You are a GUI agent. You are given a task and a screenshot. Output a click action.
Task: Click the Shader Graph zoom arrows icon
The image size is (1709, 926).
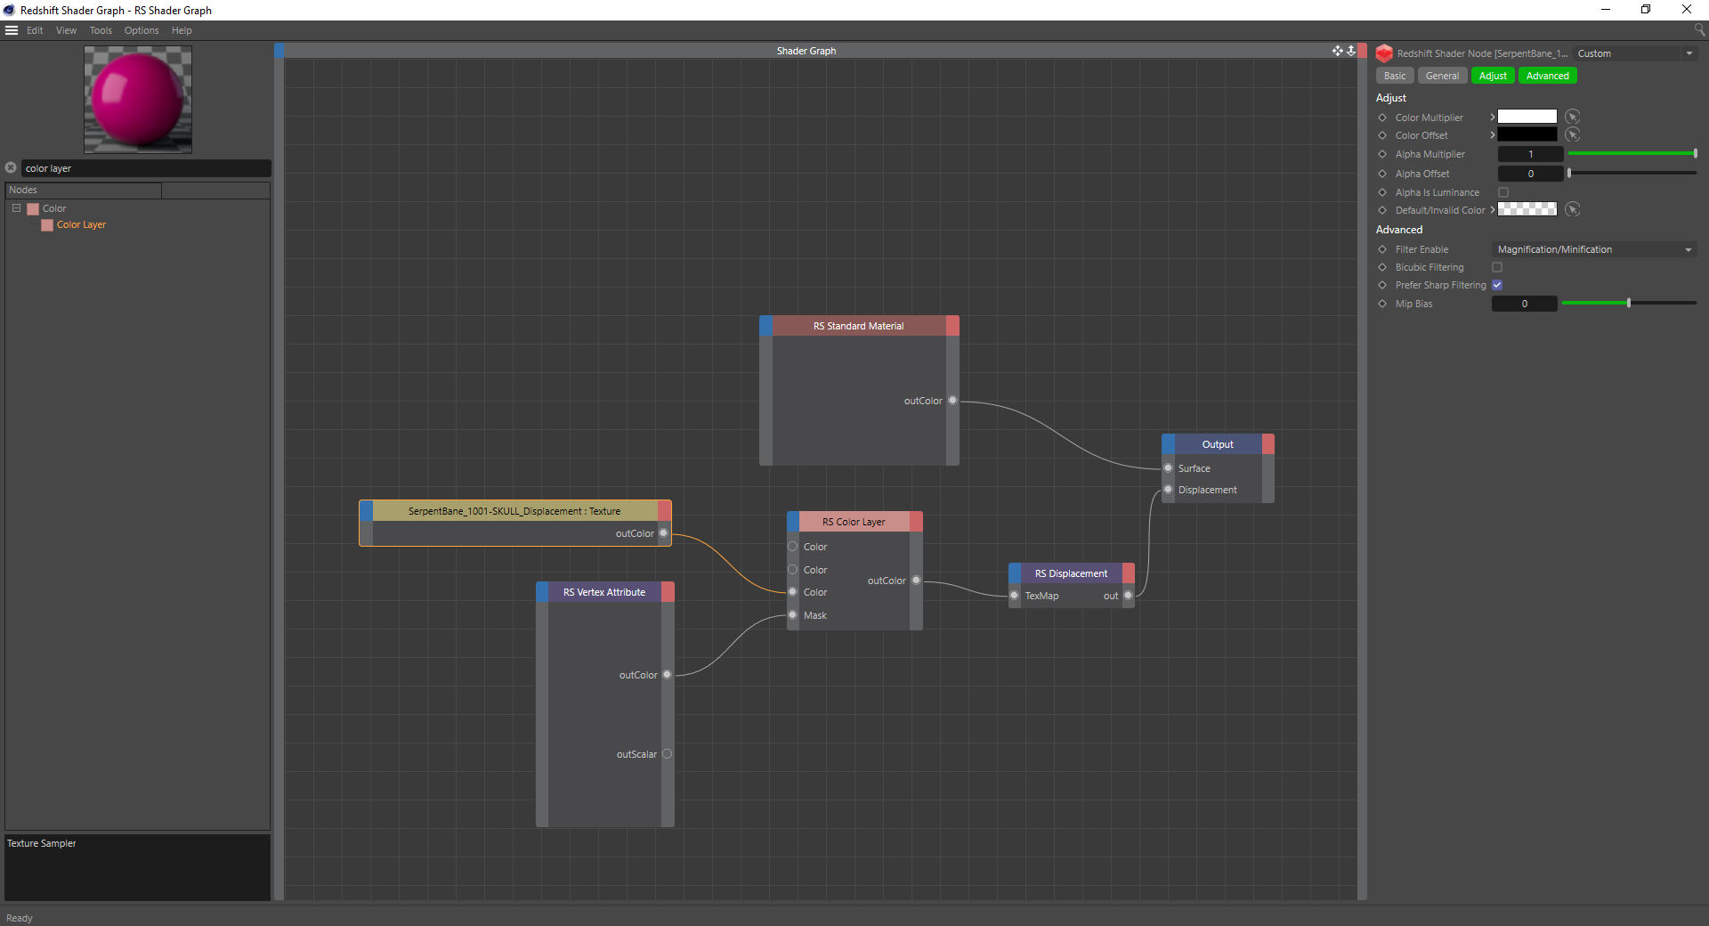coord(1351,51)
